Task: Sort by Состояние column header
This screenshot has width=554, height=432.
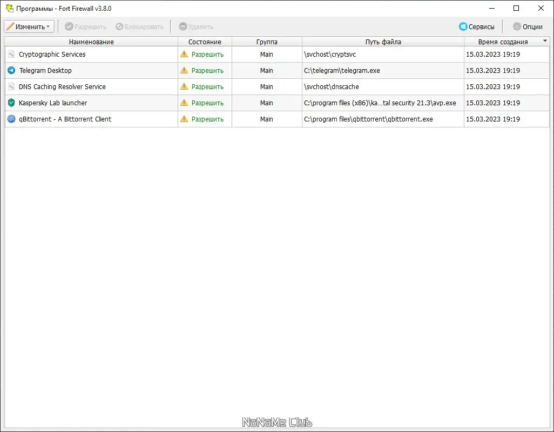Action: pos(205,42)
